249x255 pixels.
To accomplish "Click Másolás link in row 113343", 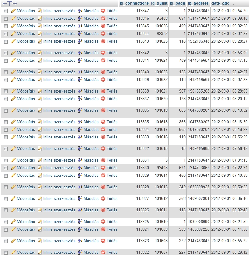I will click(x=91, y=41).
